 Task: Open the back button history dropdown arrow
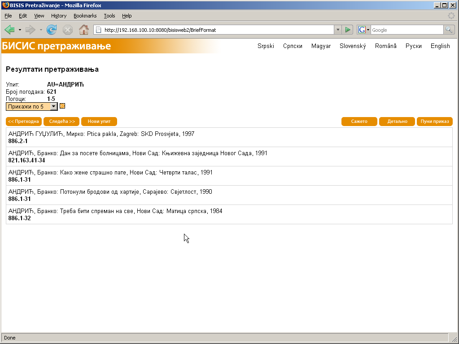20,30
